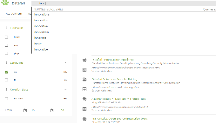Choose suggested query innovantes
216x123 pixels.
click(42, 32)
